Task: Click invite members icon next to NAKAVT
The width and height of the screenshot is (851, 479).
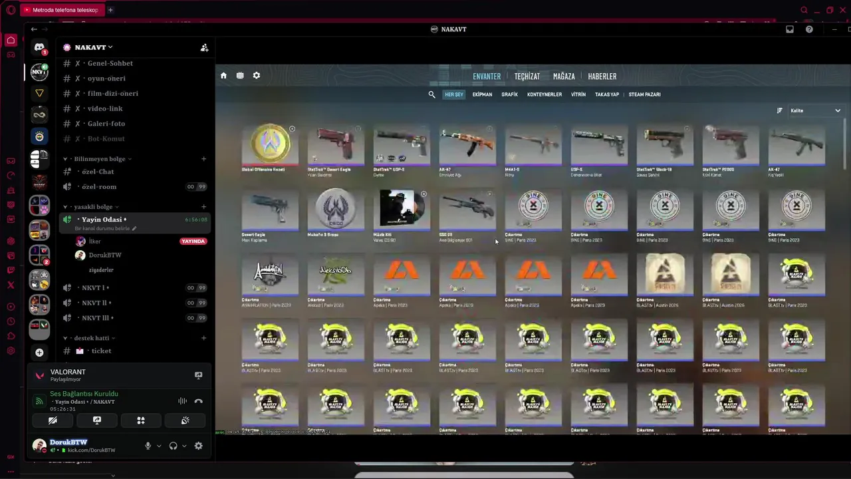Action: [x=204, y=47]
